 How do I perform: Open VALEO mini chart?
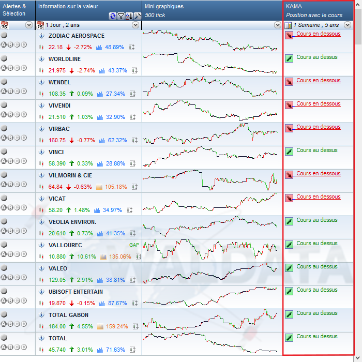[210, 274]
